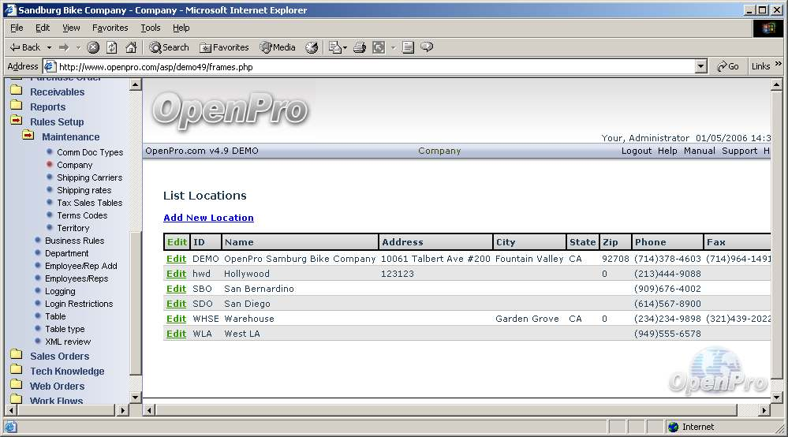
Task: Open the Media toolbar button
Action: pyautogui.click(x=277, y=47)
